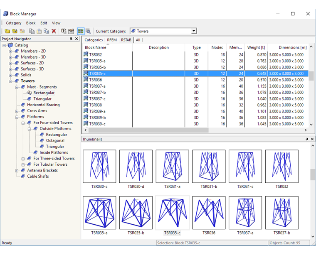This screenshot has height=255, width=316.
Task: Click the block list horizontal scrollbar
Action: tap(146, 130)
